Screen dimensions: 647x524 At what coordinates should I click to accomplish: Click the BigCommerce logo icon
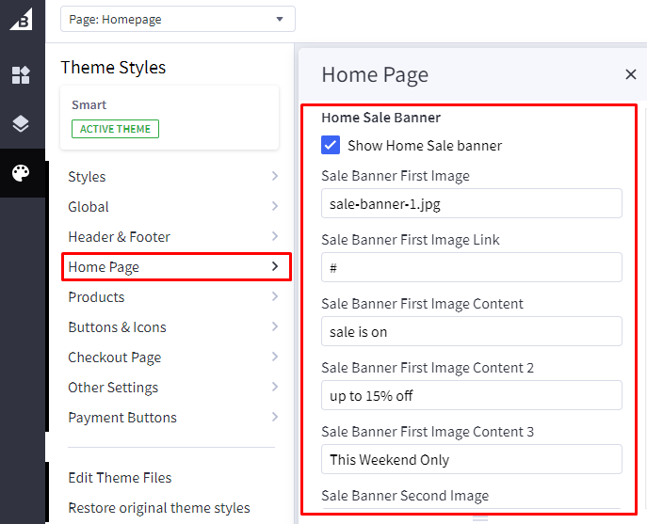21,19
